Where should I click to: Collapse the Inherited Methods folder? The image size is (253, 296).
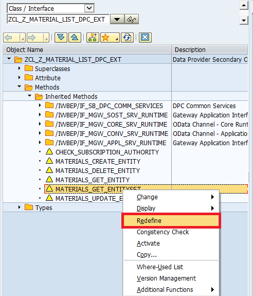[x=30, y=96]
